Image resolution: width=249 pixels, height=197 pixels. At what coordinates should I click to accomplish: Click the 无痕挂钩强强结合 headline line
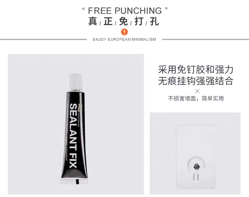(x=196, y=81)
